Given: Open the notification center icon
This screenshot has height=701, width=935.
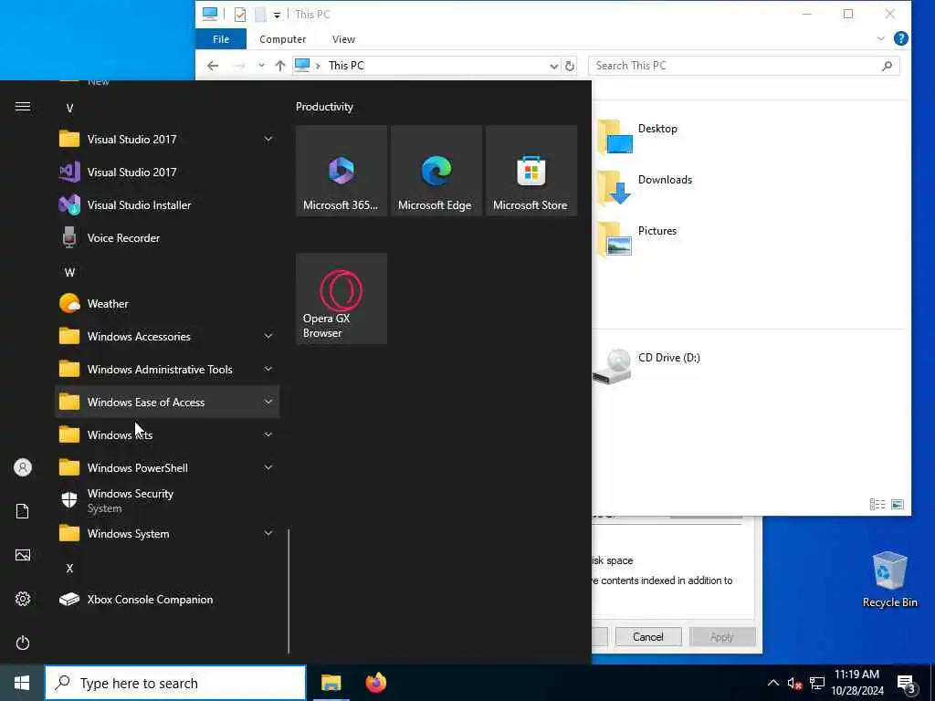Looking at the screenshot, I should 907,685.
